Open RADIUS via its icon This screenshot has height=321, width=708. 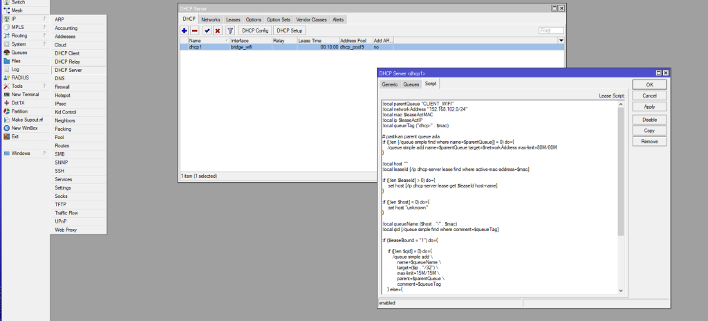coord(7,77)
